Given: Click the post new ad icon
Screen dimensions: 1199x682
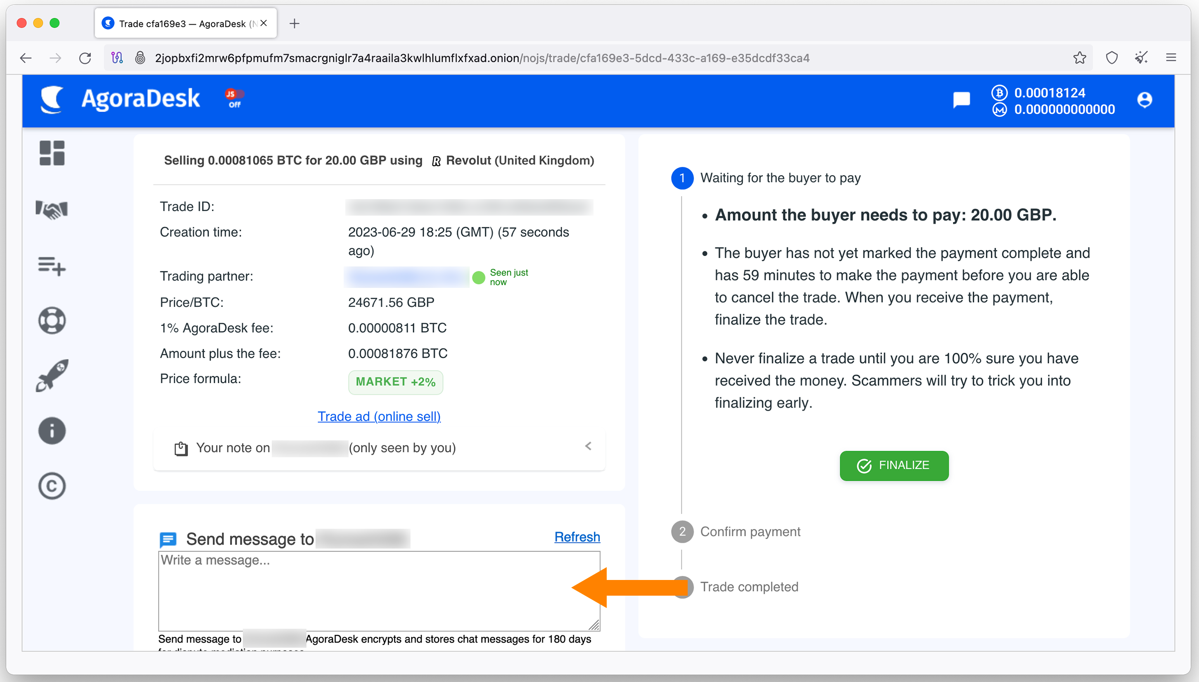Looking at the screenshot, I should tap(52, 266).
